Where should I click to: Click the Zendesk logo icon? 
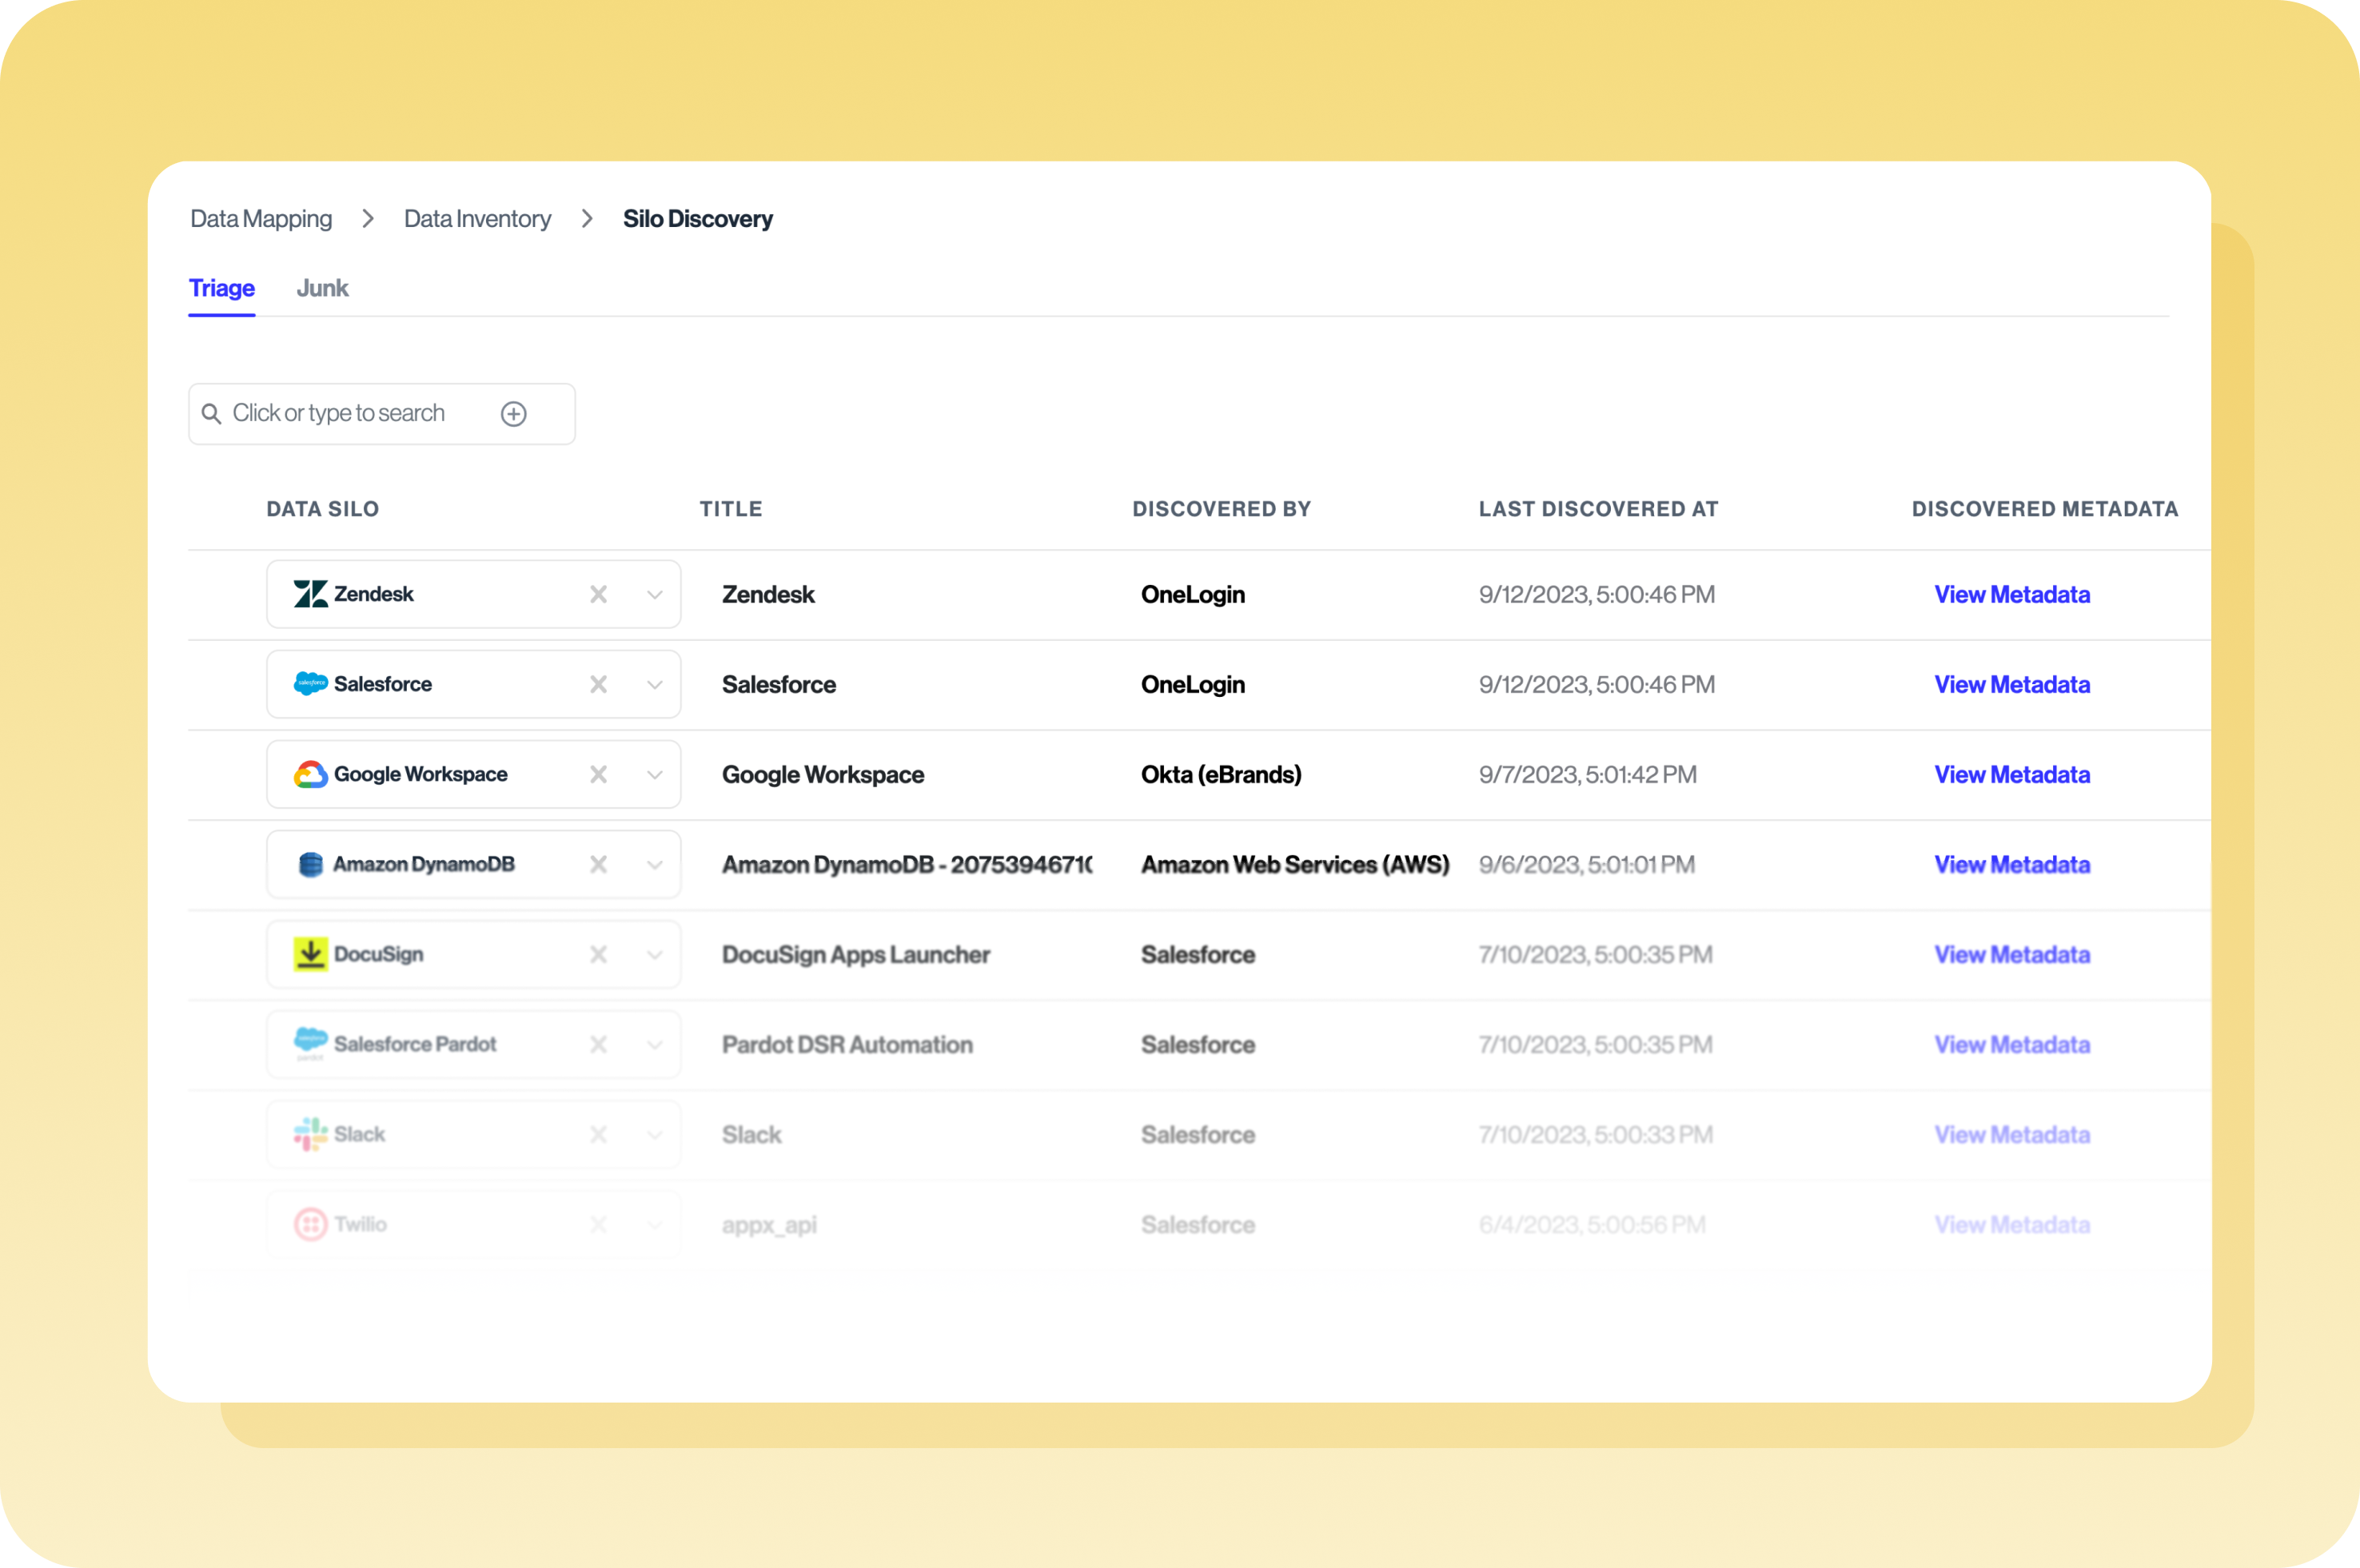pos(310,594)
